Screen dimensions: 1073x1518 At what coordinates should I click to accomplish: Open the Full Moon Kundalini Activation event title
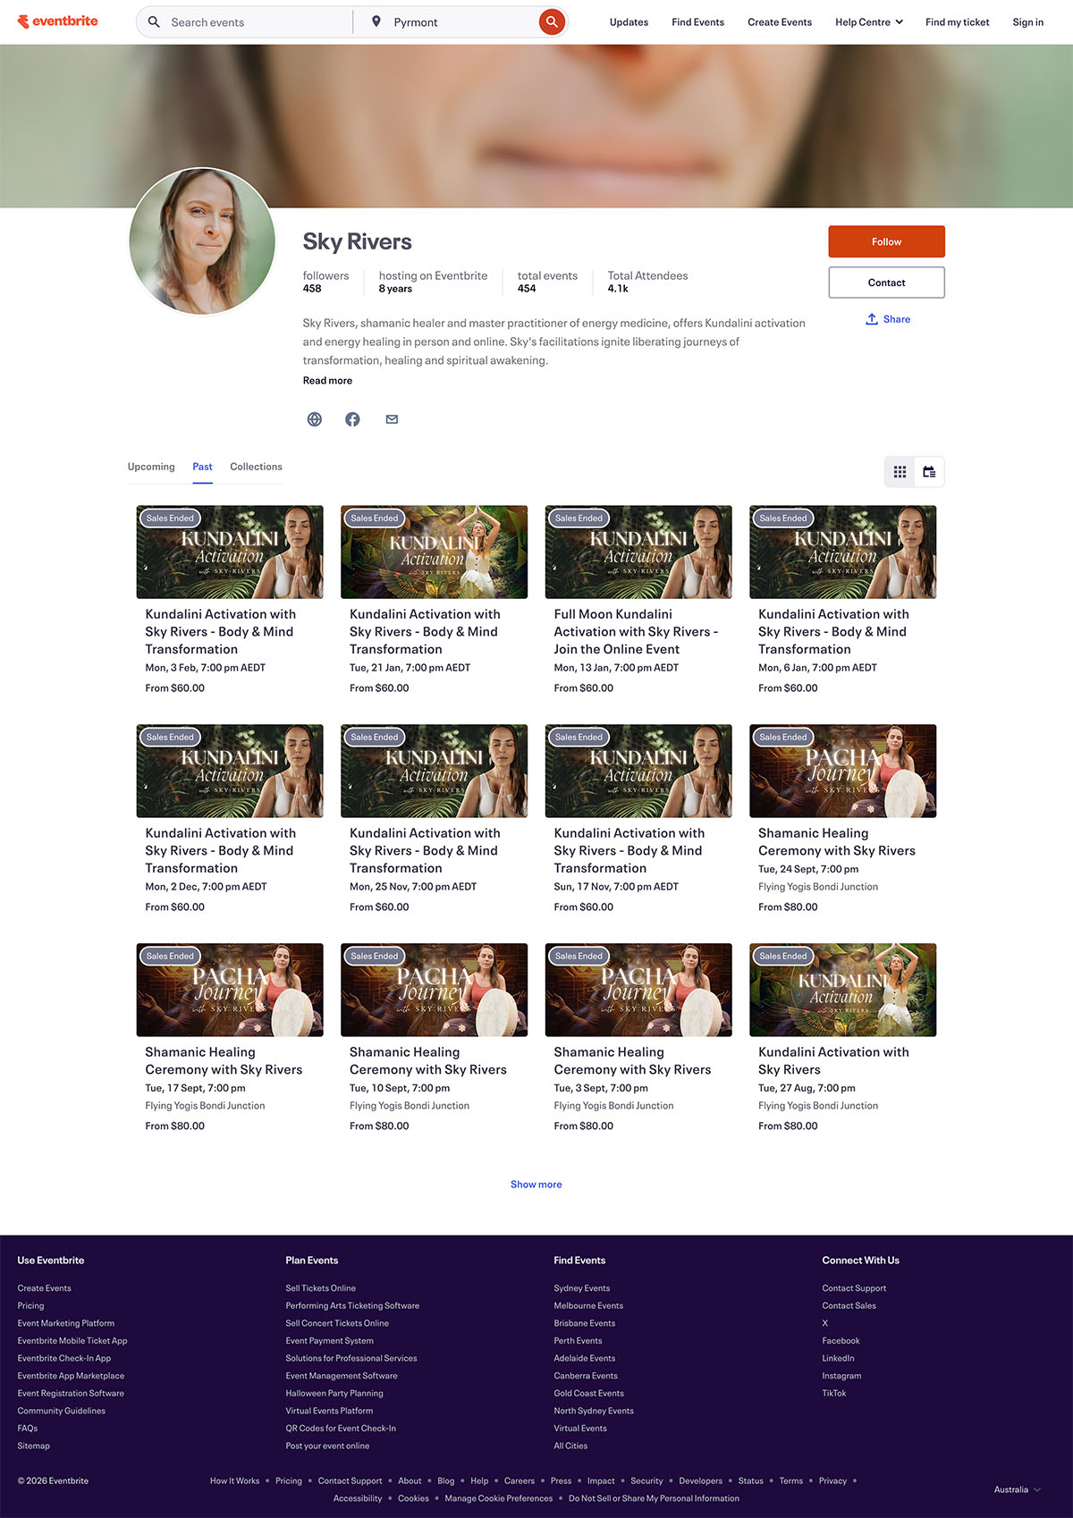pyautogui.click(x=636, y=631)
